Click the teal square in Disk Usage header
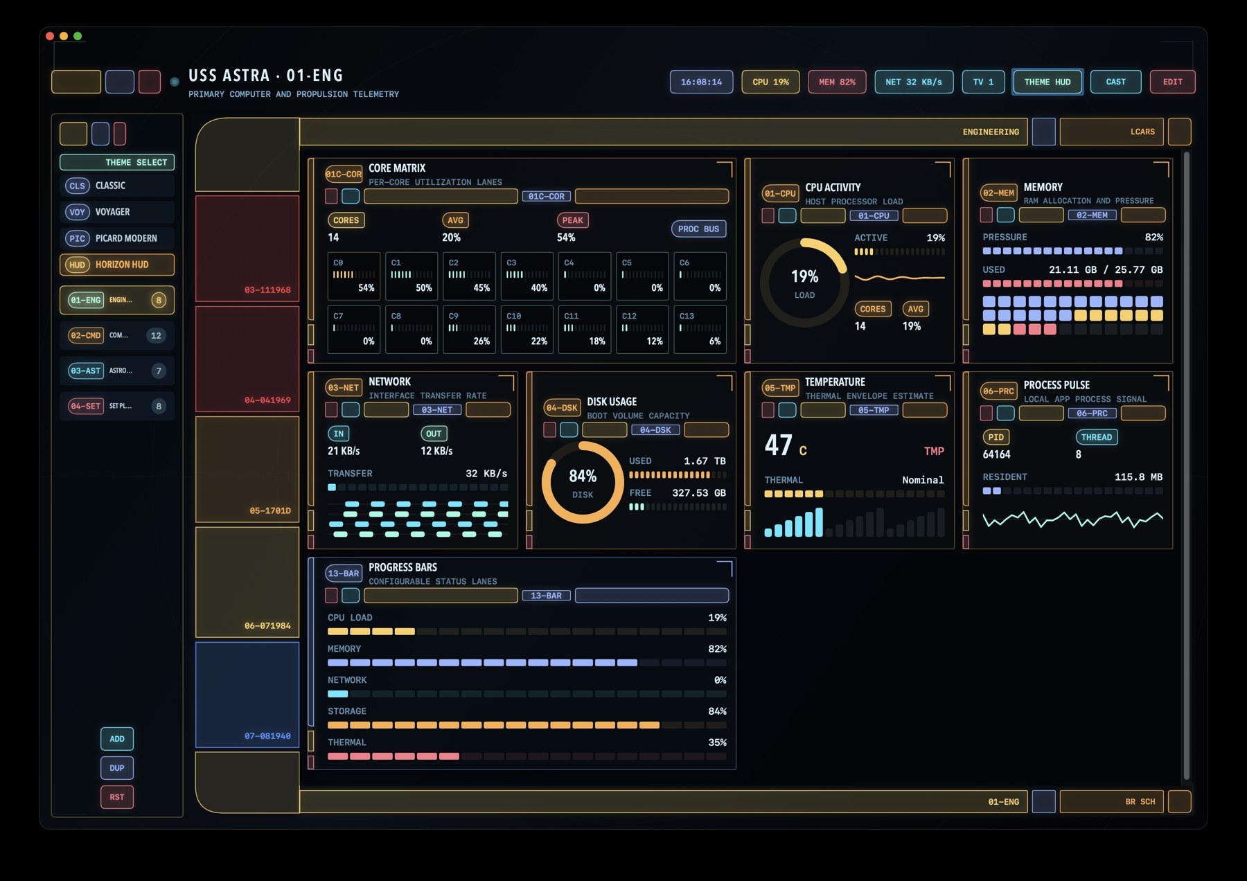 coord(569,429)
